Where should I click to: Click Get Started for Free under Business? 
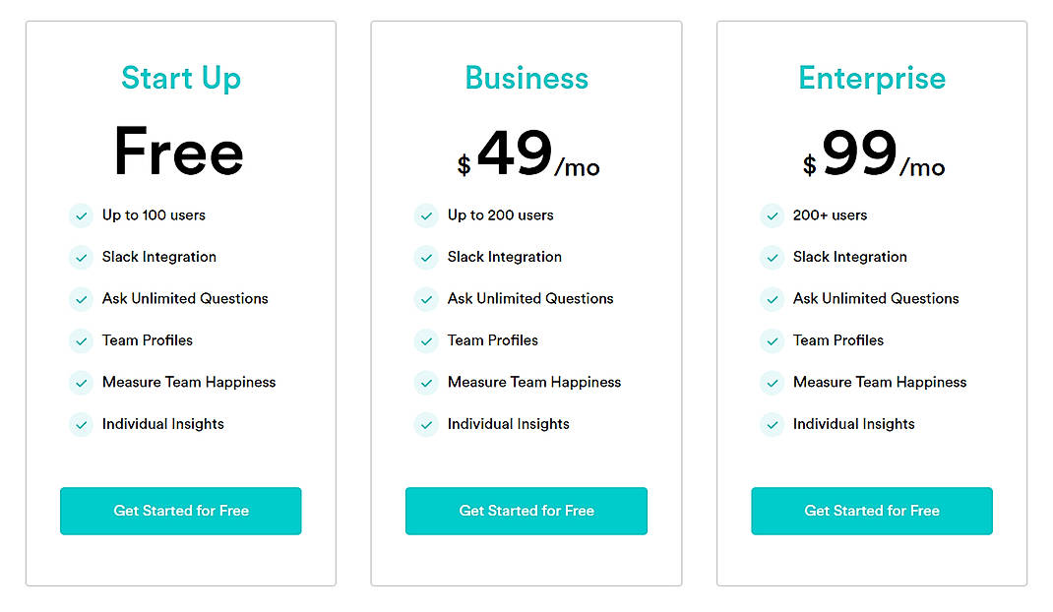tap(526, 511)
